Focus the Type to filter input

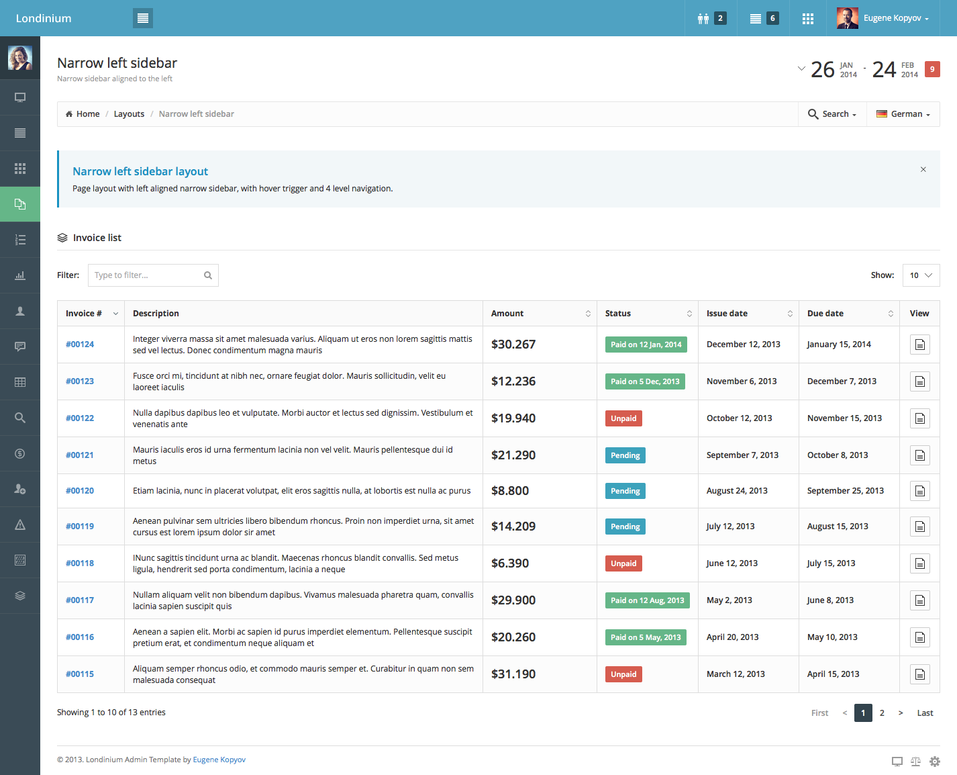coord(153,275)
